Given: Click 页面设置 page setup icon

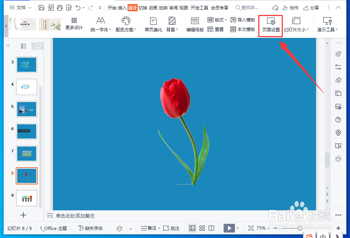Looking at the screenshot, I should tap(271, 24).
